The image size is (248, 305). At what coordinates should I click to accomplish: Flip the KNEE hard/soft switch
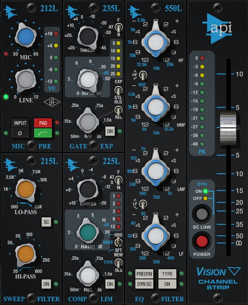click(118, 243)
